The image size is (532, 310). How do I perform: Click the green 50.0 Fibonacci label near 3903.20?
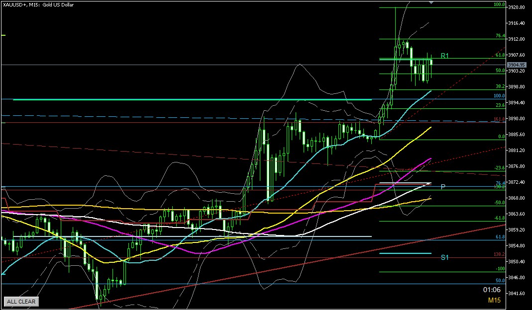[x=500, y=71]
